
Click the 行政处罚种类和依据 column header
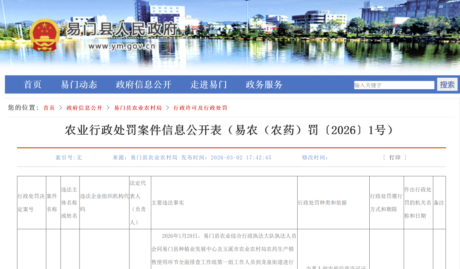[333, 203]
